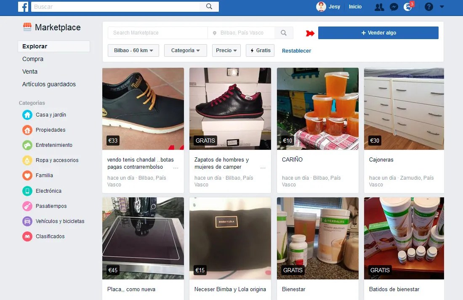
Task: Open the friend requests icon
Action: coord(378,7)
